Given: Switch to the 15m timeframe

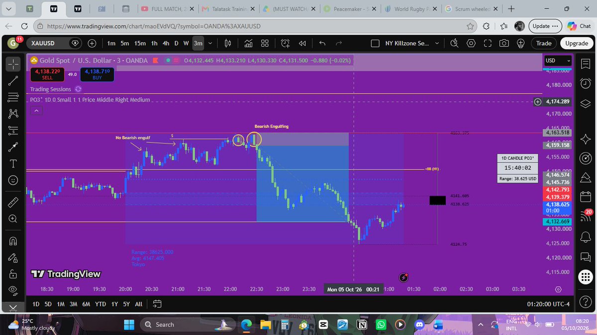Looking at the screenshot, I should point(140,43).
